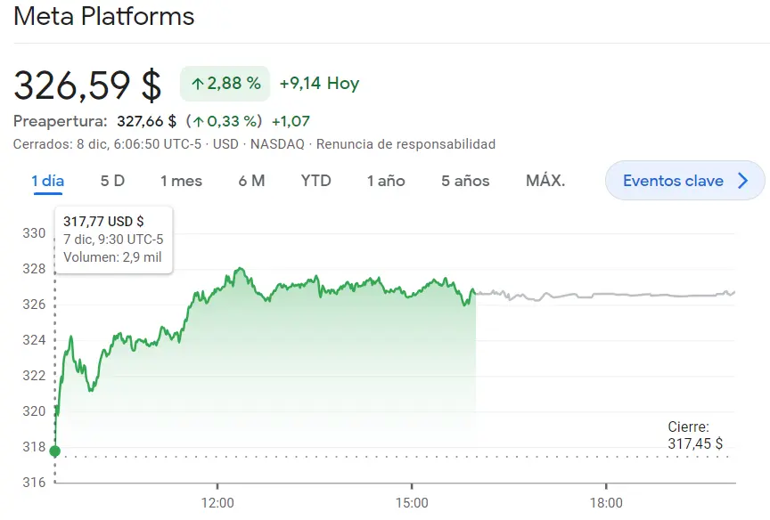Click the 2,88 % change badge
Screen dimensions: 770x520
[224, 83]
